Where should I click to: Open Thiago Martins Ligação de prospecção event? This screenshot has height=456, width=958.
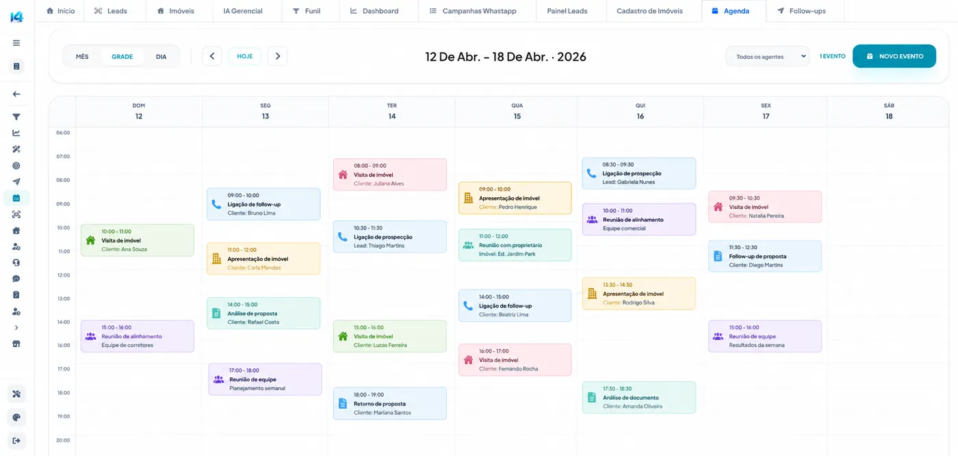click(390, 237)
